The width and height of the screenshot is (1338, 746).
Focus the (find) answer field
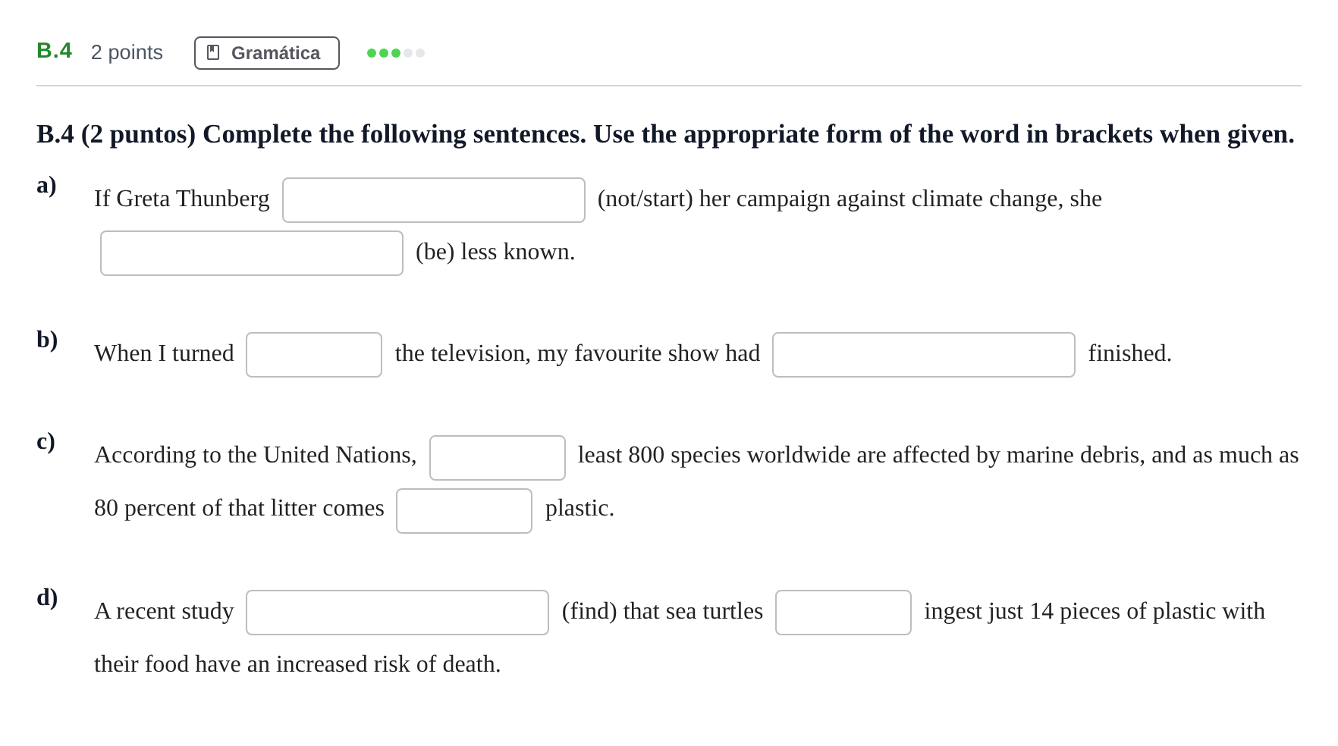coord(397,613)
